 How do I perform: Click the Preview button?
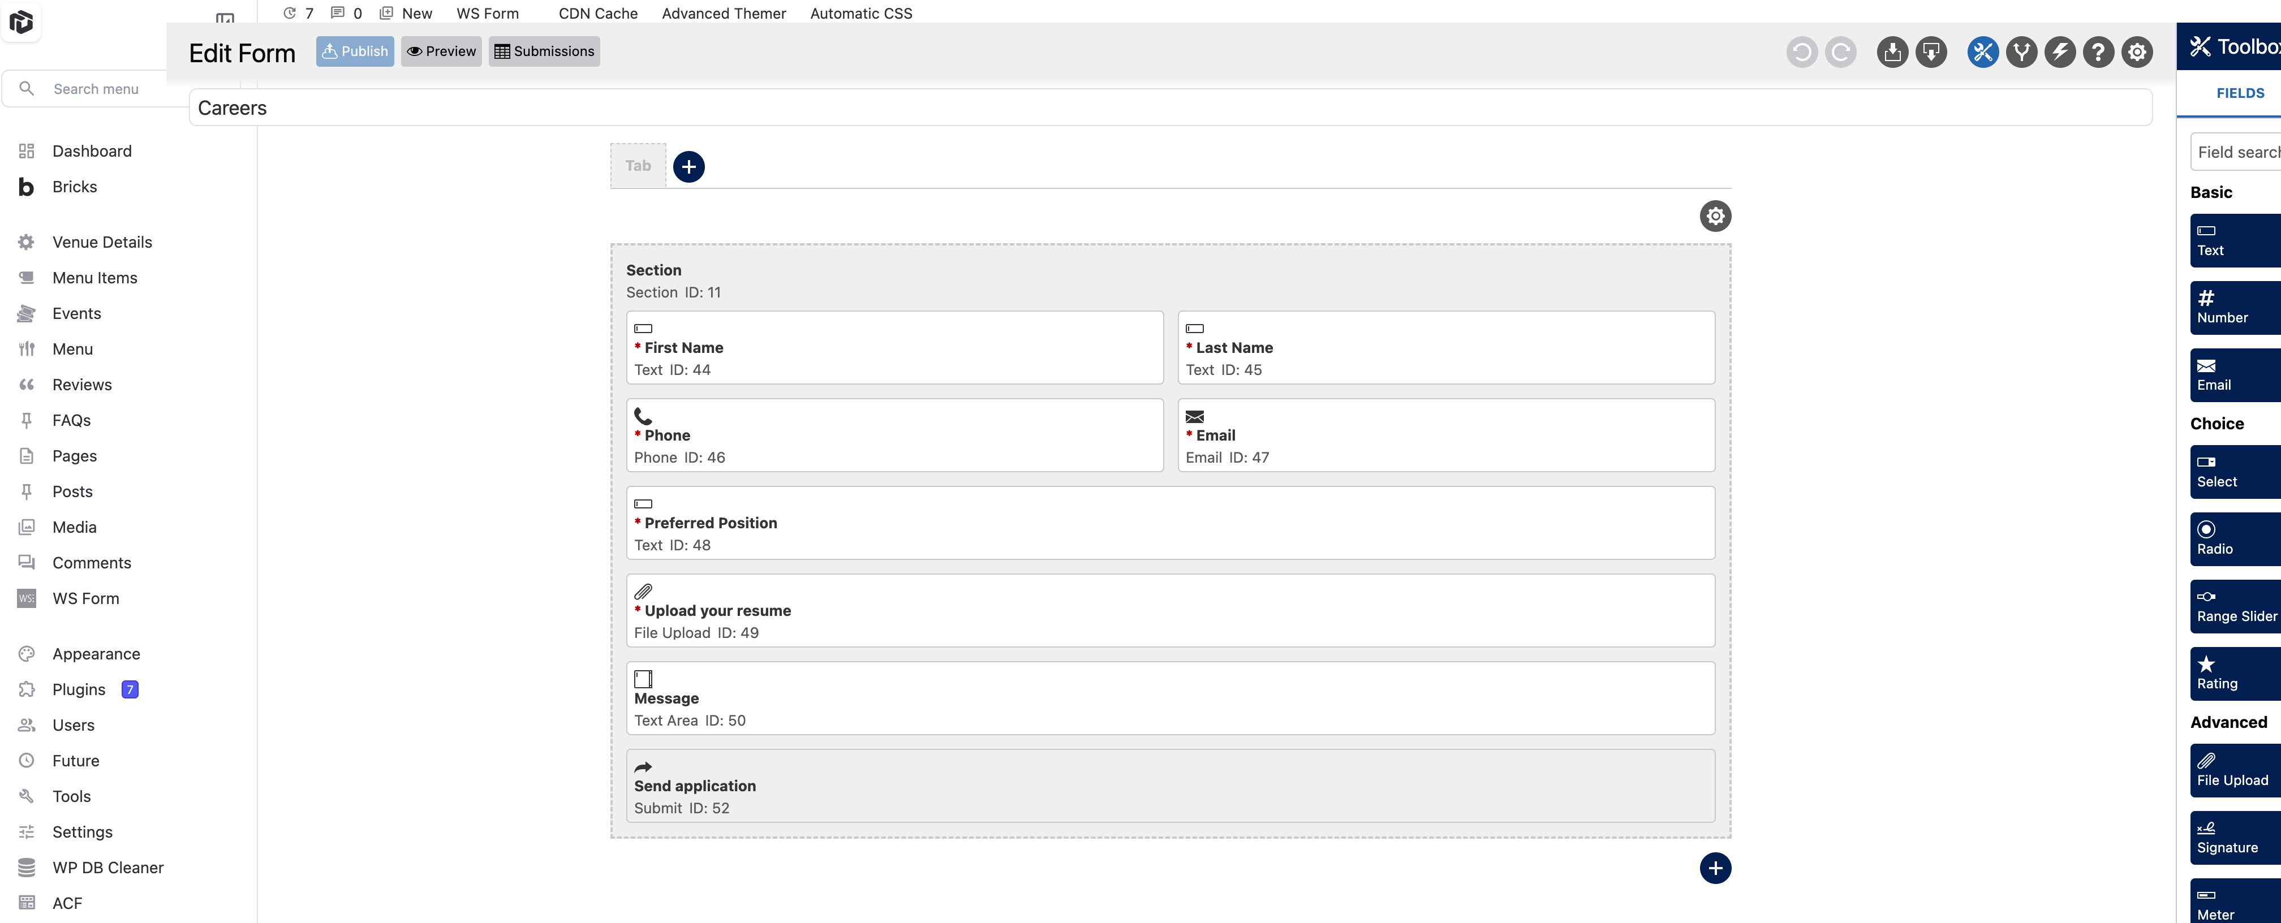click(441, 51)
